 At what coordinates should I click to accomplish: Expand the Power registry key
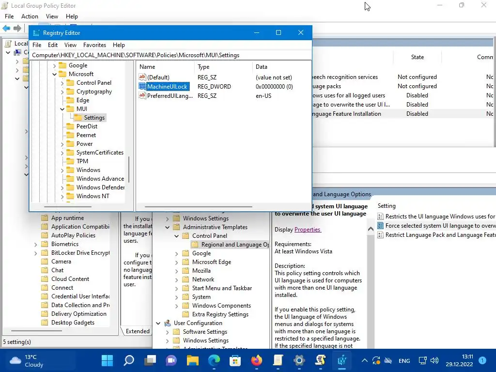click(x=62, y=144)
